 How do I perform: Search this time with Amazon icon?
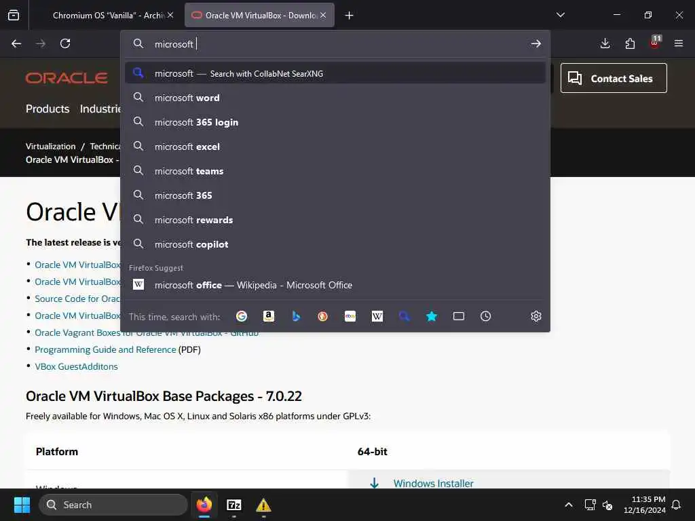point(269,316)
